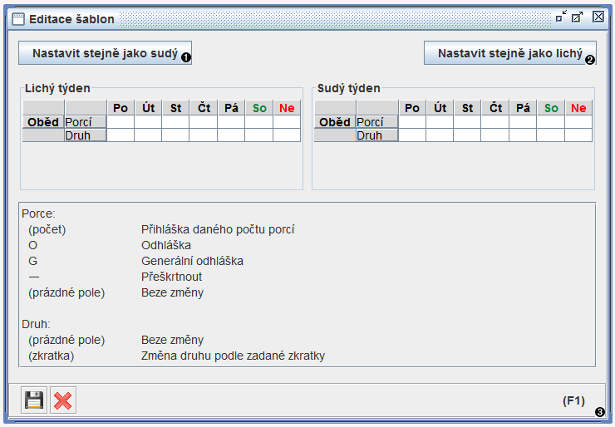The image size is (615, 427).
Task: Click the Oběd row header in Sudý týden
Action: pyautogui.click(x=335, y=122)
